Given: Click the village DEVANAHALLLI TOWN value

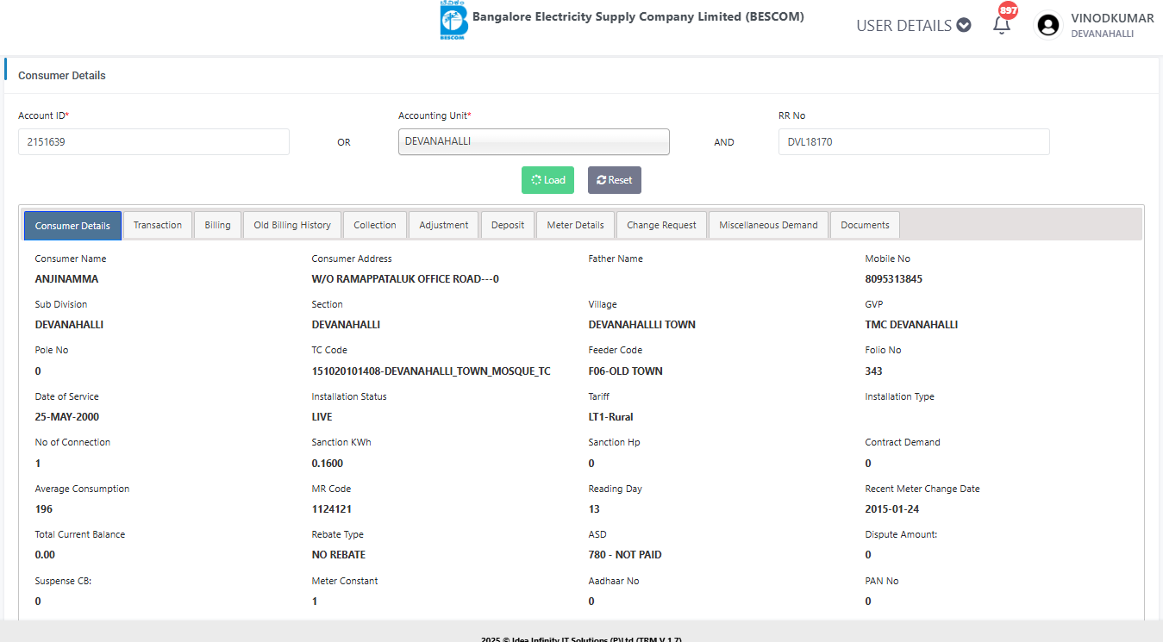Looking at the screenshot, I should (642, 325).
